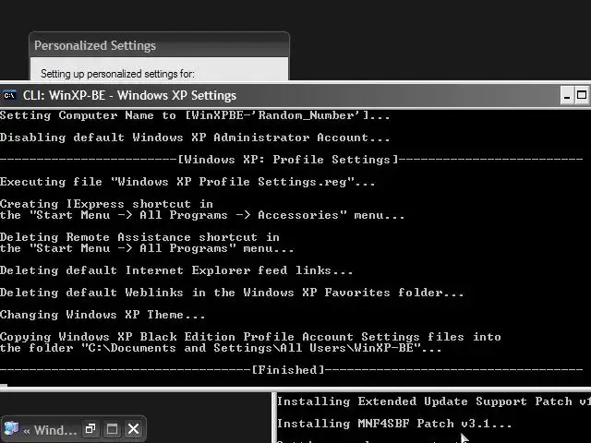Click 'Creating IExpress shortcut in' line
Image resolution: width=591 pixels, height=443 pixels.
tap(107, 204)
